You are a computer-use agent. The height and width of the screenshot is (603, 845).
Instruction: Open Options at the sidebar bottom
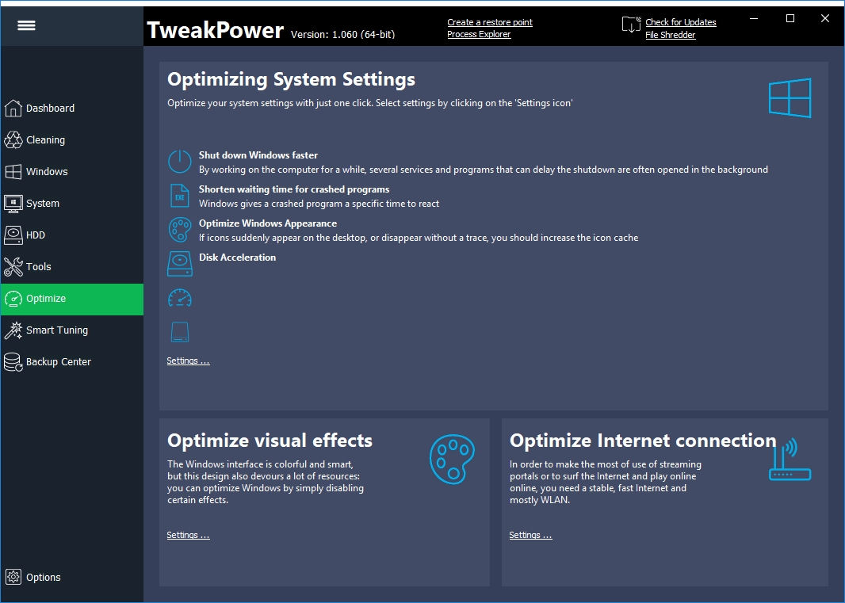(43, 578)
